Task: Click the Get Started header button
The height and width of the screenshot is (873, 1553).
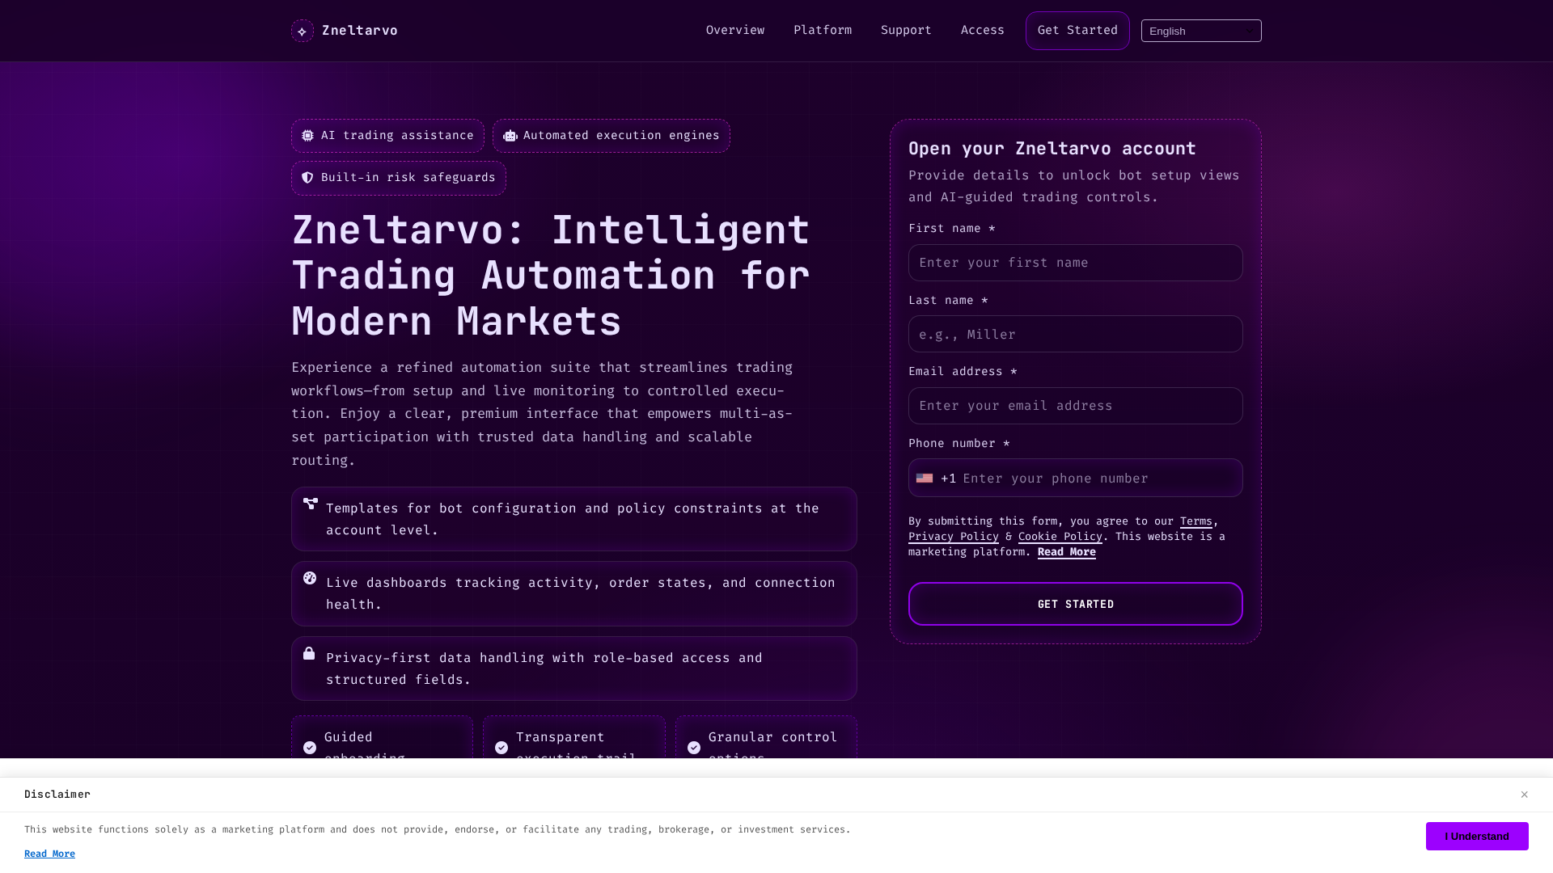Action: tap(1077, 31)
